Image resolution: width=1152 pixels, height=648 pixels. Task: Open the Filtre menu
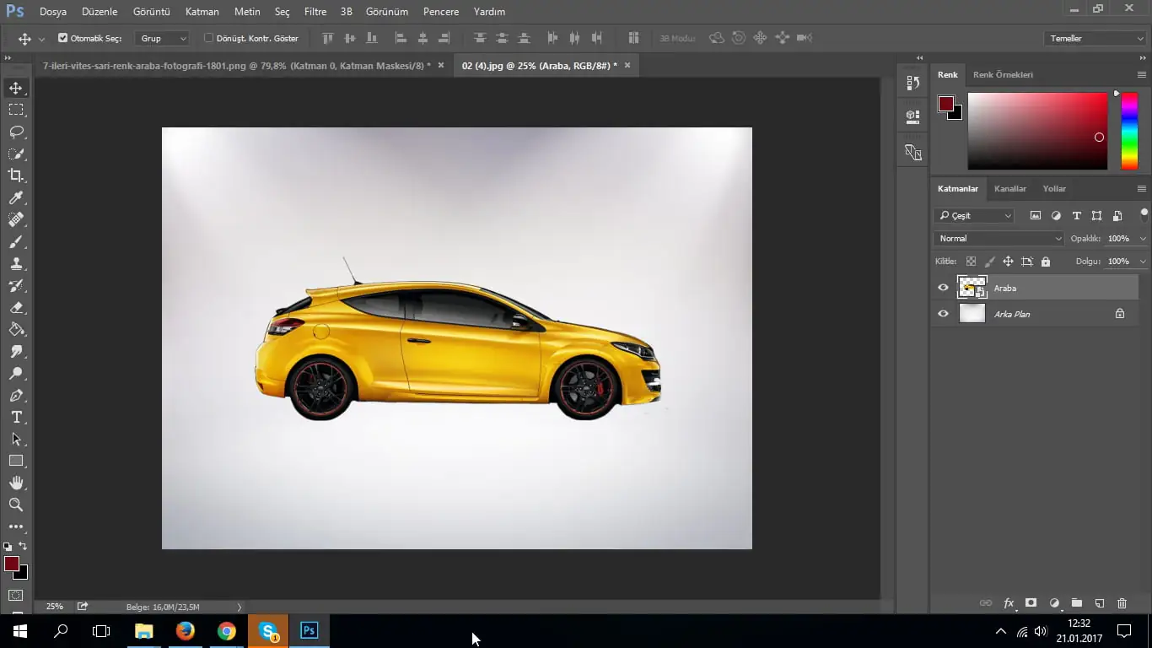315,12
